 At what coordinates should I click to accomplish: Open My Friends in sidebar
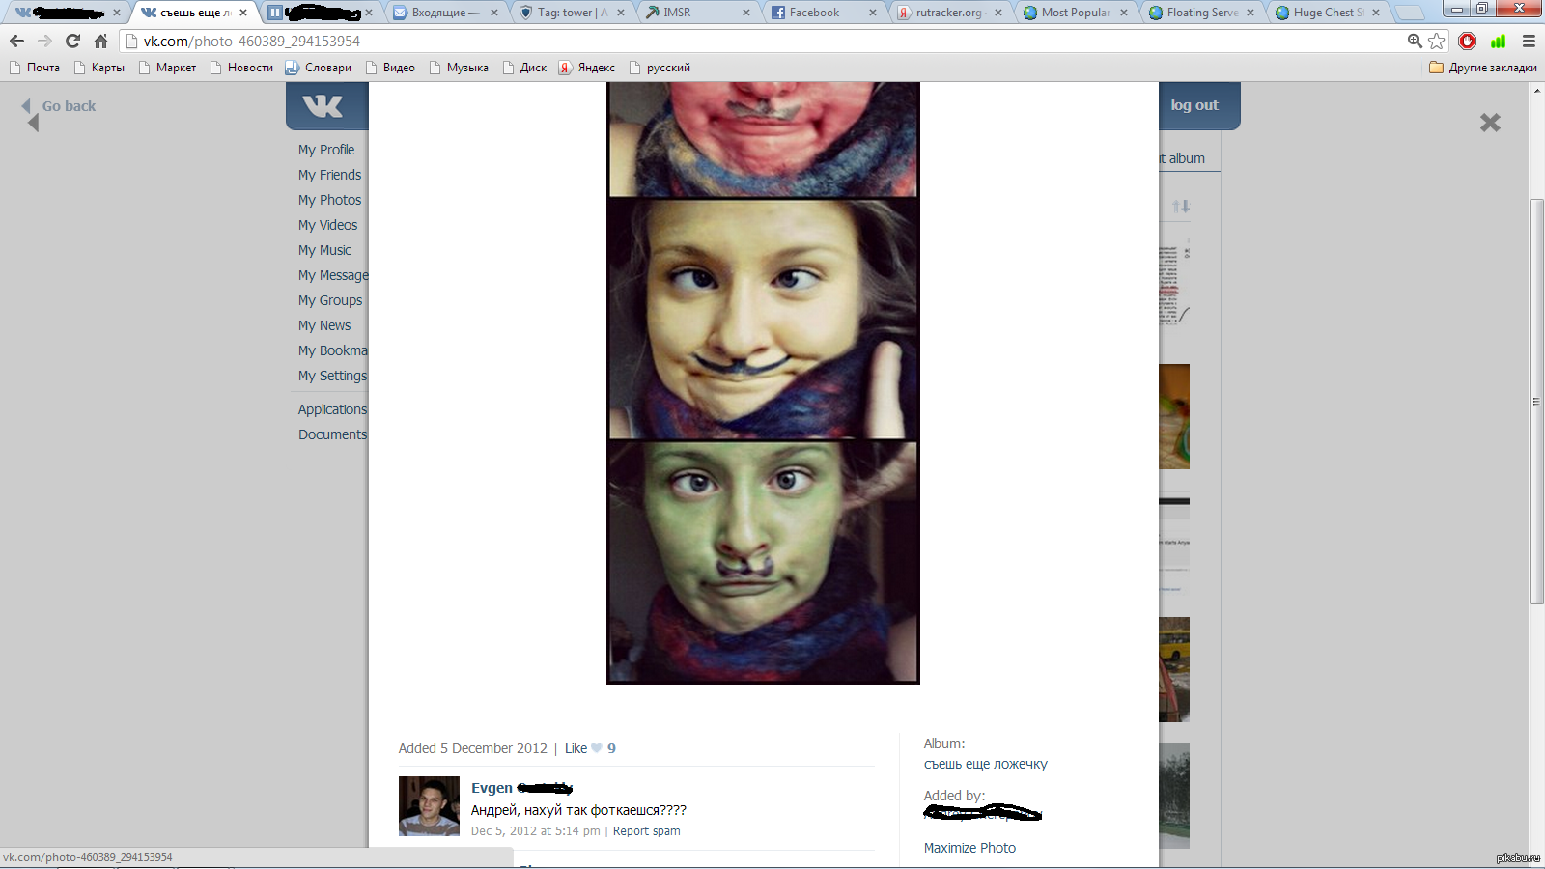tap(329, 175)
